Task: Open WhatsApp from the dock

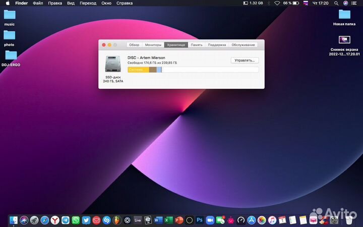Action: (76, 220)
